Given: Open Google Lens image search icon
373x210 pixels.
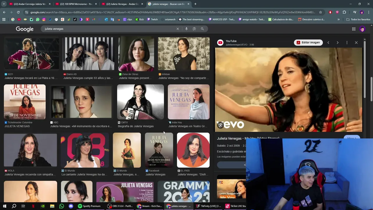Looking at the screenshot, I should [x=194, y=29].
